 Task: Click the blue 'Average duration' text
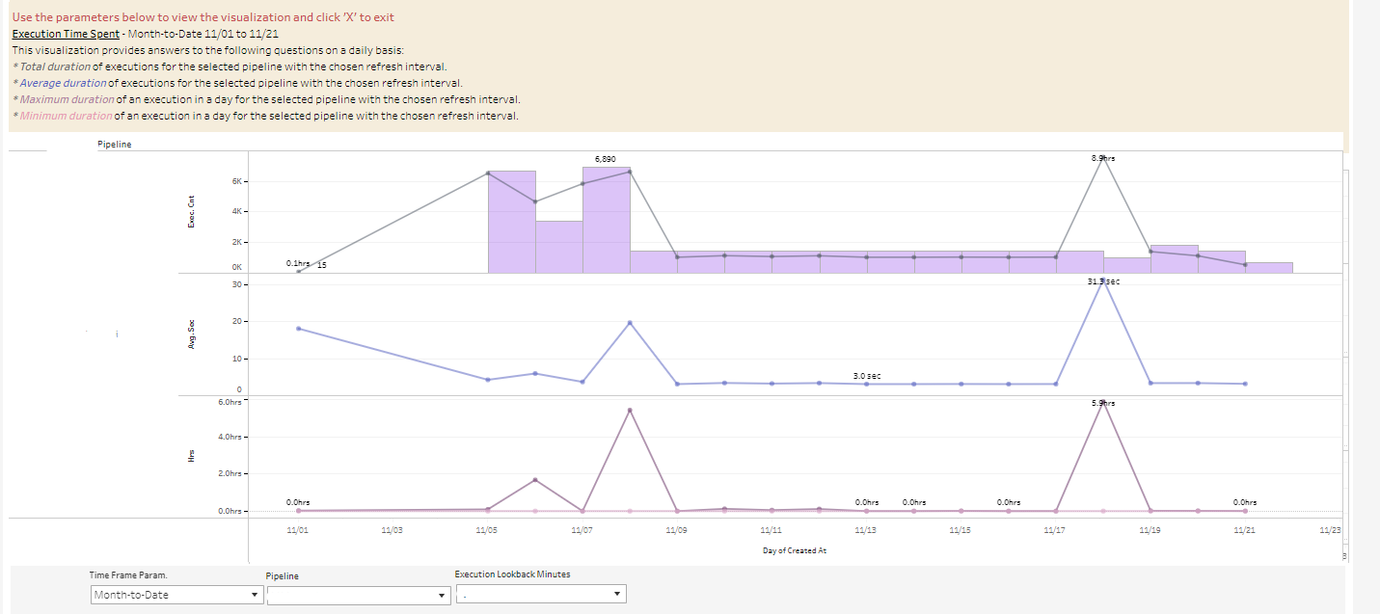[x=63, y=83]
